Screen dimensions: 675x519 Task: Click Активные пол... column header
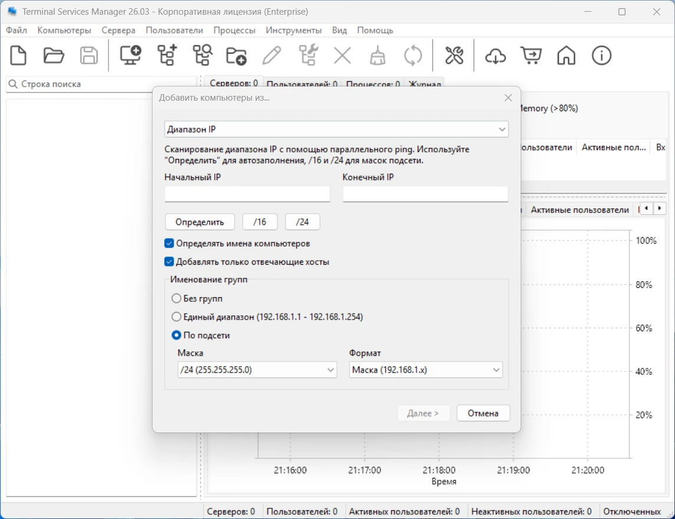tap(613, 148)
